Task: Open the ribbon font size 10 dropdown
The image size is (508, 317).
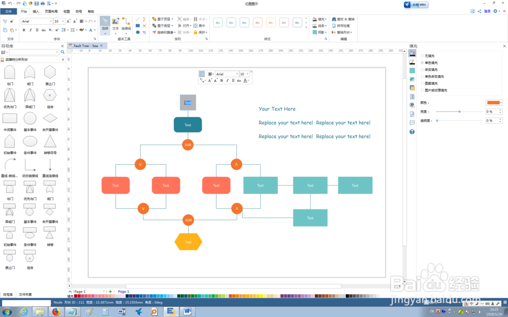Action: click(x=63, y=21)
